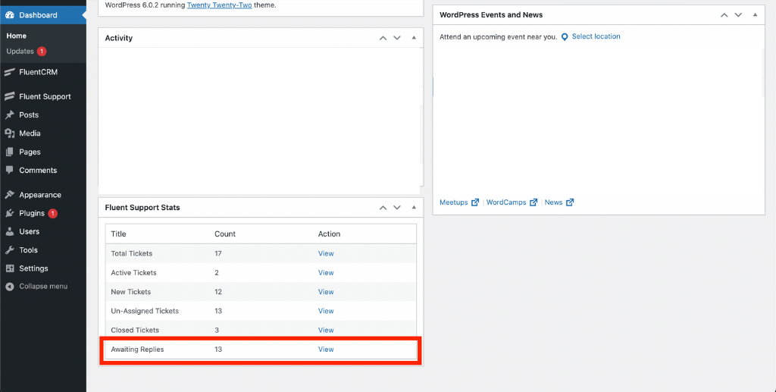Click external link icon beside Meetups
Screen dimensions: 776x392
475,202
